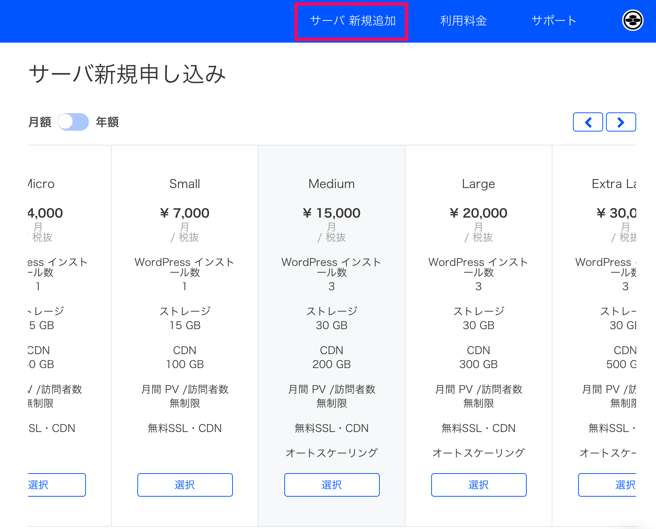Click the Extra Large plan title
656x529 pixels.
pyautogui.click(x=614, y=184)
